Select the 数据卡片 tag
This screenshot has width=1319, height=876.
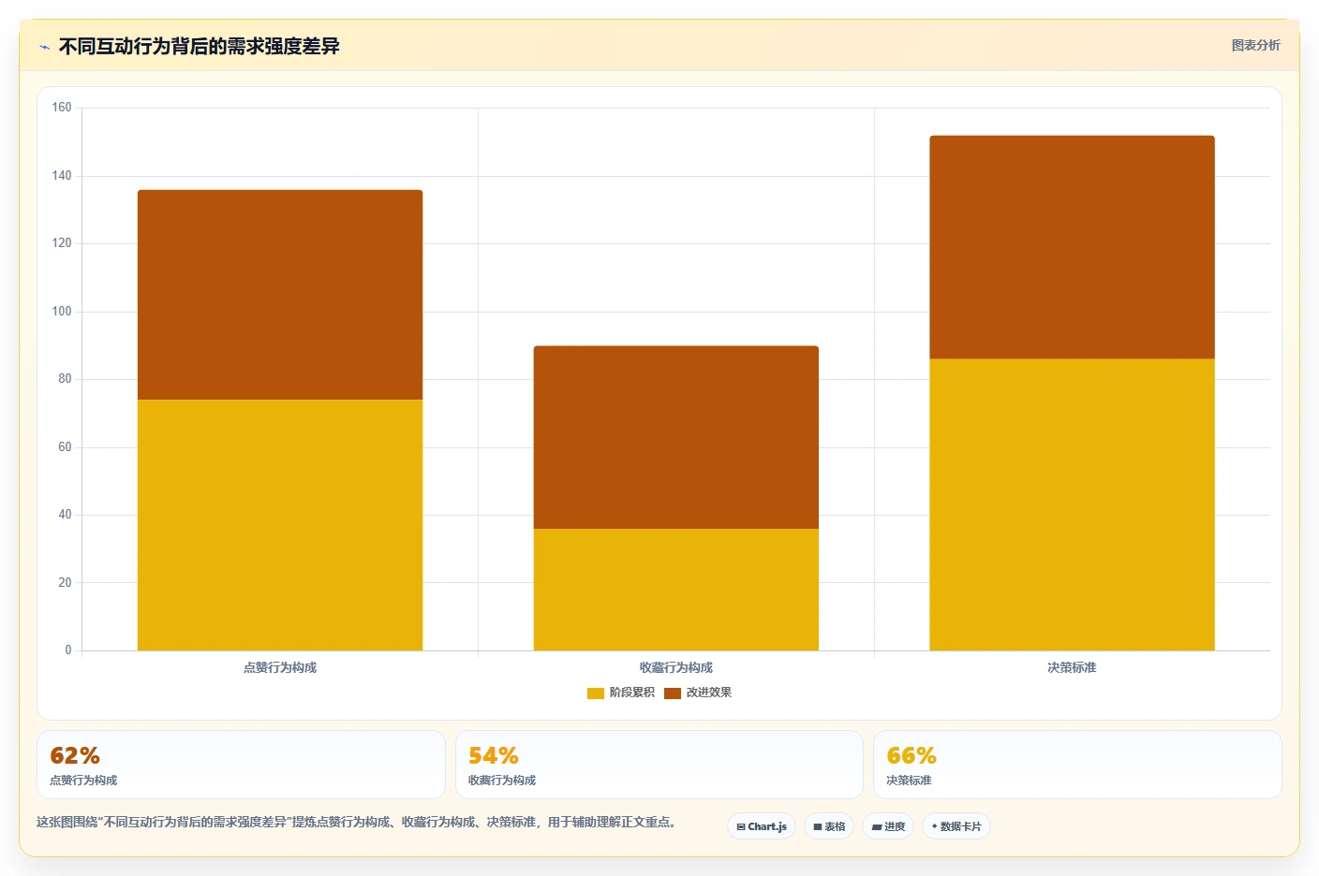956,826
